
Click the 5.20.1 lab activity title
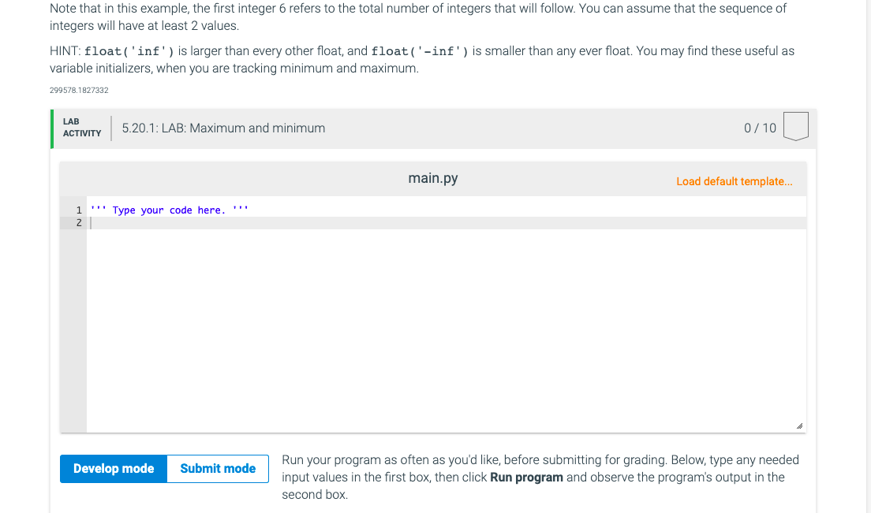pos(223,128)
